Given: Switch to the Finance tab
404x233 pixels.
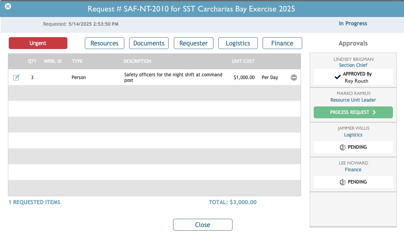Looking at the screenshot, I should tap(282, 43).
